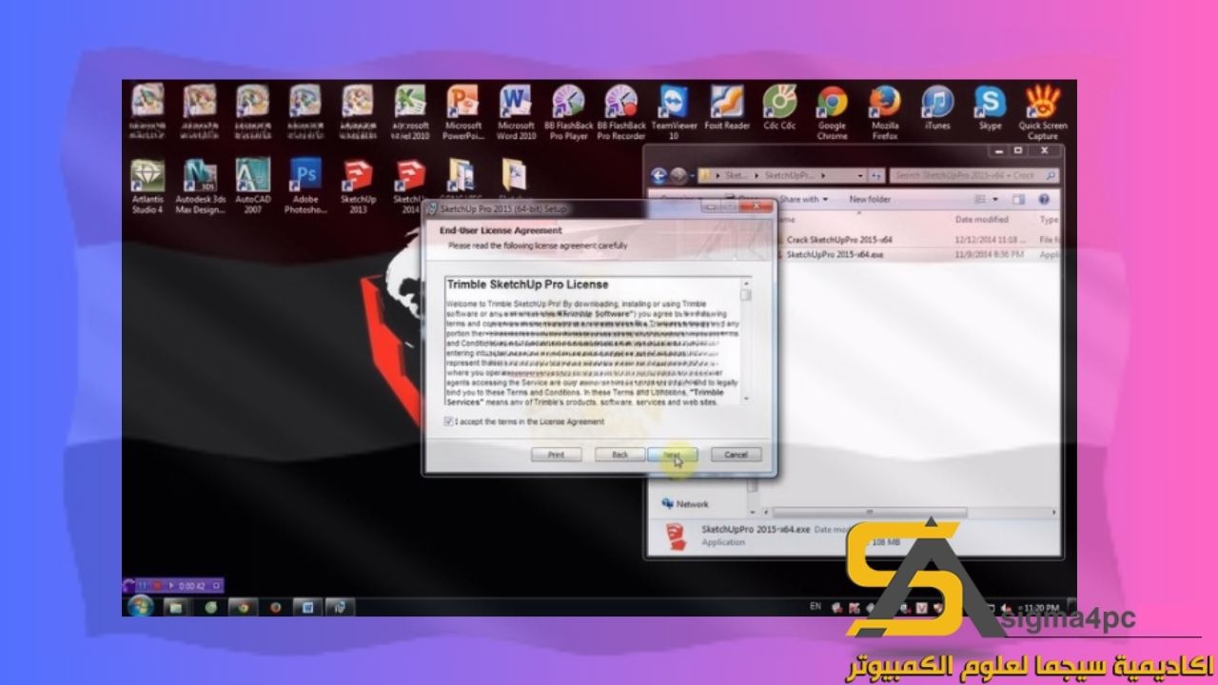Click the EN language indicator in tray
Image resolution: width=1218 pixels, height=685 pixels.
[x=815, y=606]
